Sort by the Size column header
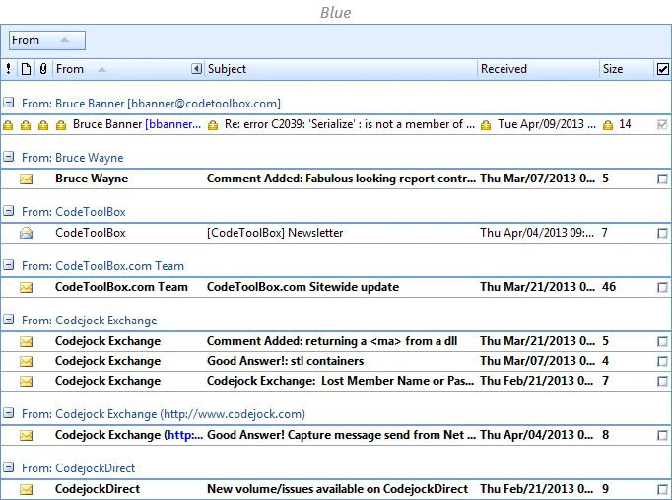Viewport: 672px width, 500px height. coord(627,69)
